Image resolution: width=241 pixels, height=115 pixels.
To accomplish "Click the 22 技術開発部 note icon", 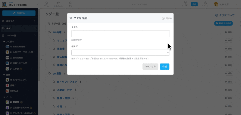I will (x=7, y=58).
